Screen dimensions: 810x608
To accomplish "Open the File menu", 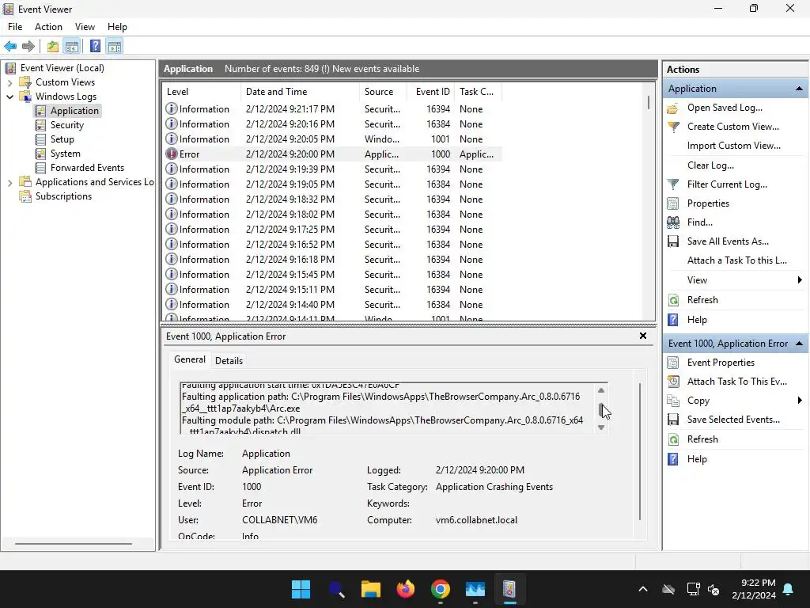I will 15,27.
